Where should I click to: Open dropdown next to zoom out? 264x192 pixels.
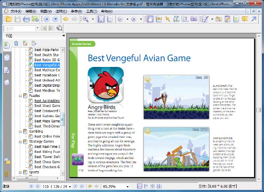tap(127, 19)
